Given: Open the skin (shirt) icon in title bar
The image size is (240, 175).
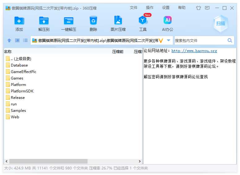Looking at the screenshot, I should [x=199, y=8].
